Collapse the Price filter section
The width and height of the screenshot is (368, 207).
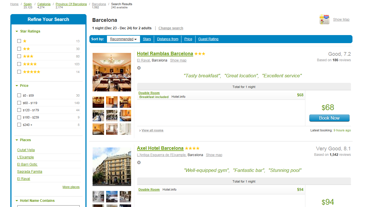17,86
